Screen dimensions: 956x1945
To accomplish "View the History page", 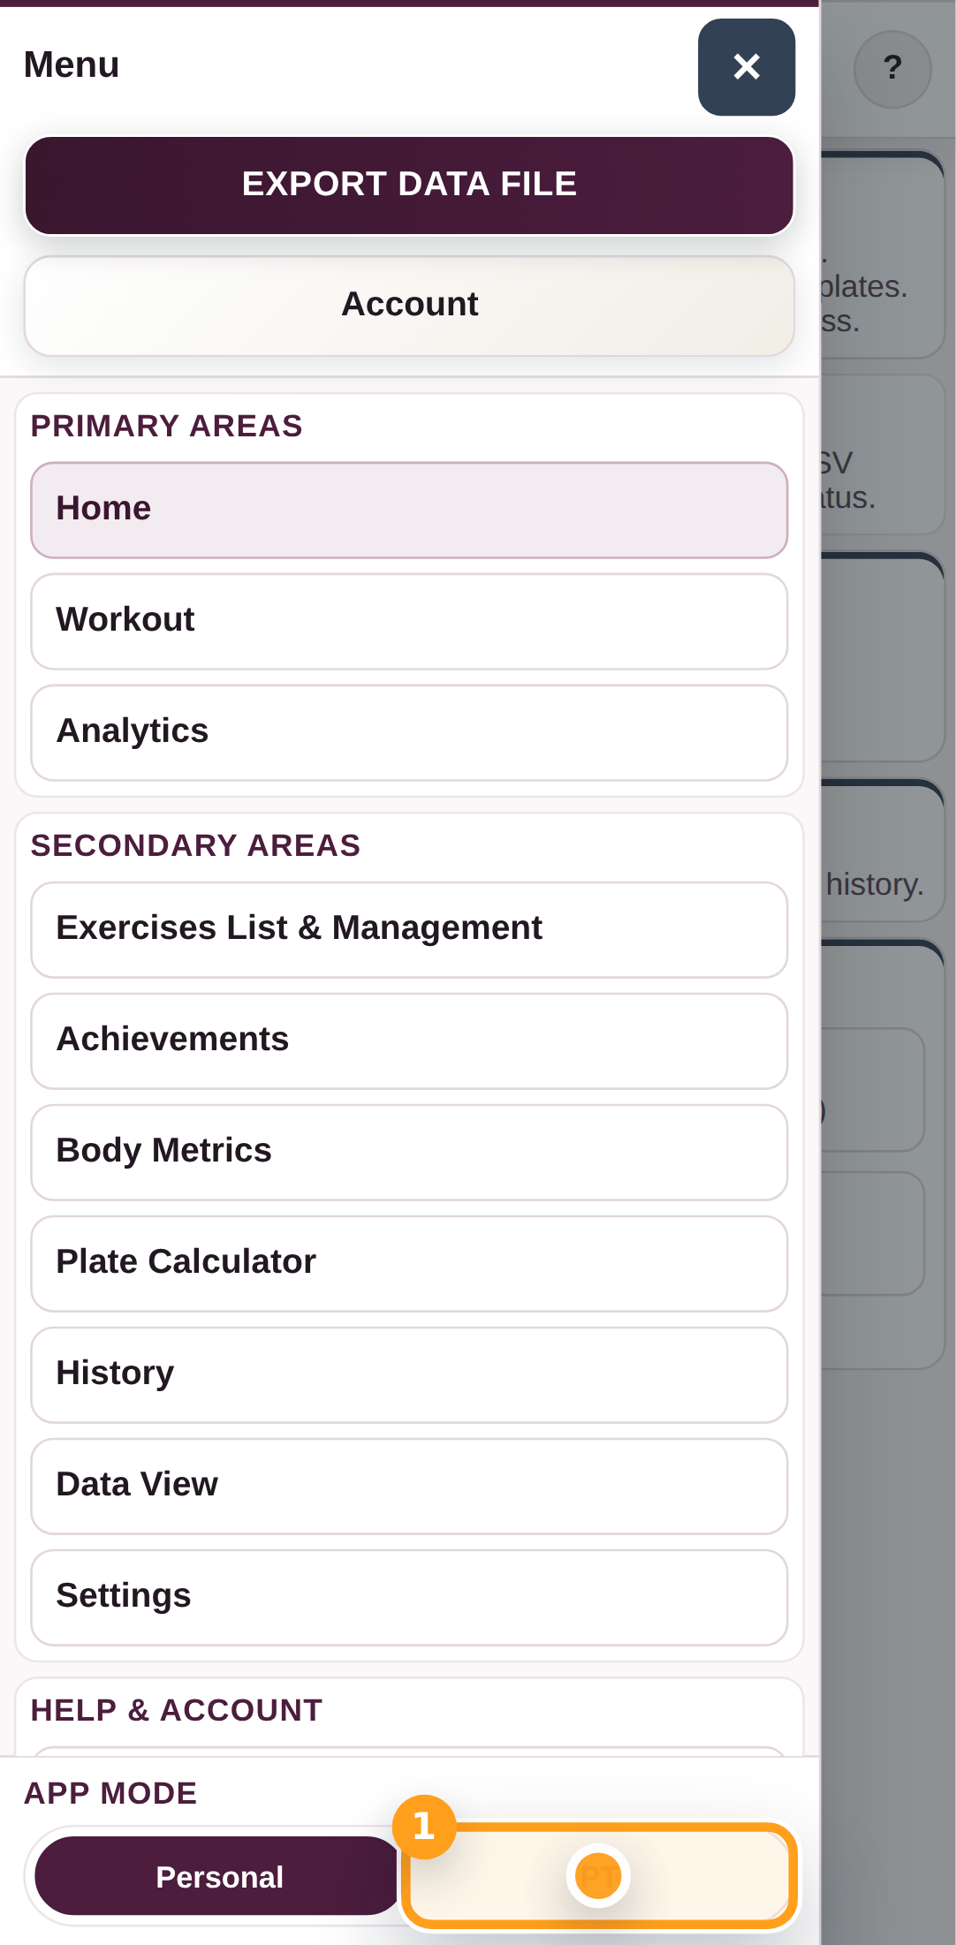I will (x=409, y=1374).
